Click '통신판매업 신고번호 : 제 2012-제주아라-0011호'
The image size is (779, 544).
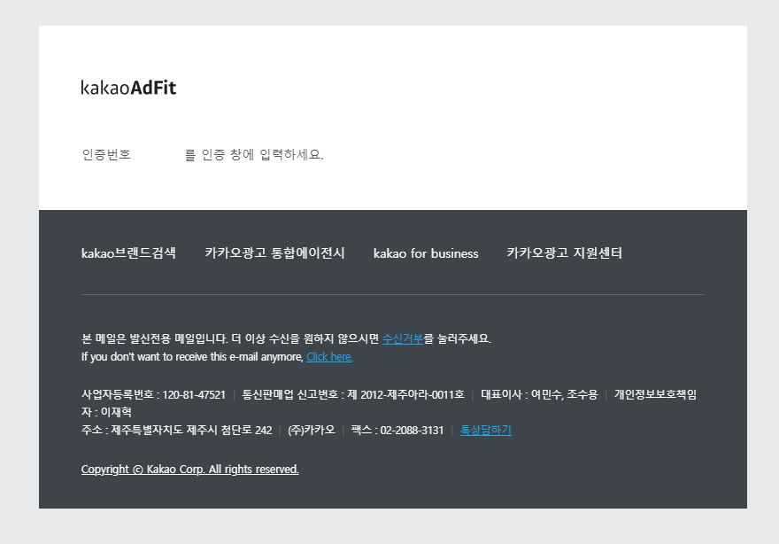tap(353, 395)
